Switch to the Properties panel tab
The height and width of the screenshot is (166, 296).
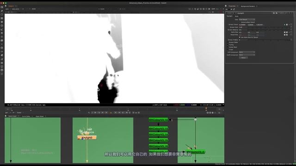[x=232, y=6]
